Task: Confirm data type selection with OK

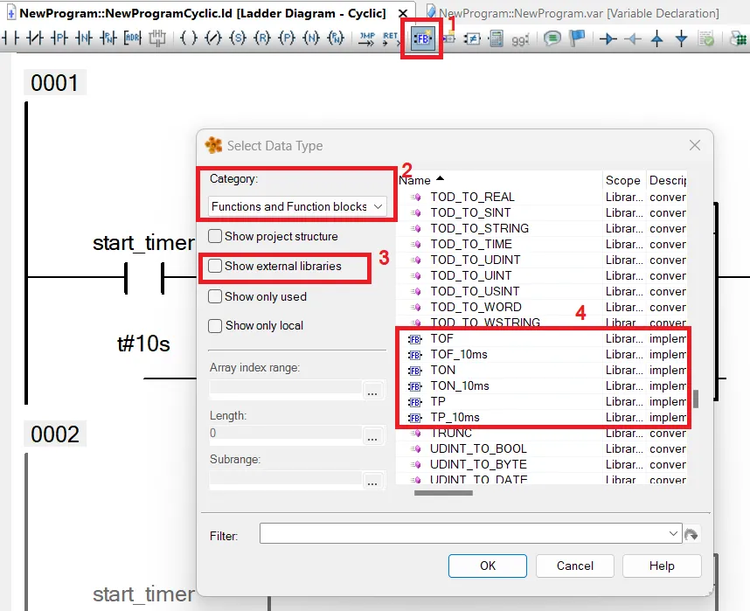Action: click(x=487, y=566)
